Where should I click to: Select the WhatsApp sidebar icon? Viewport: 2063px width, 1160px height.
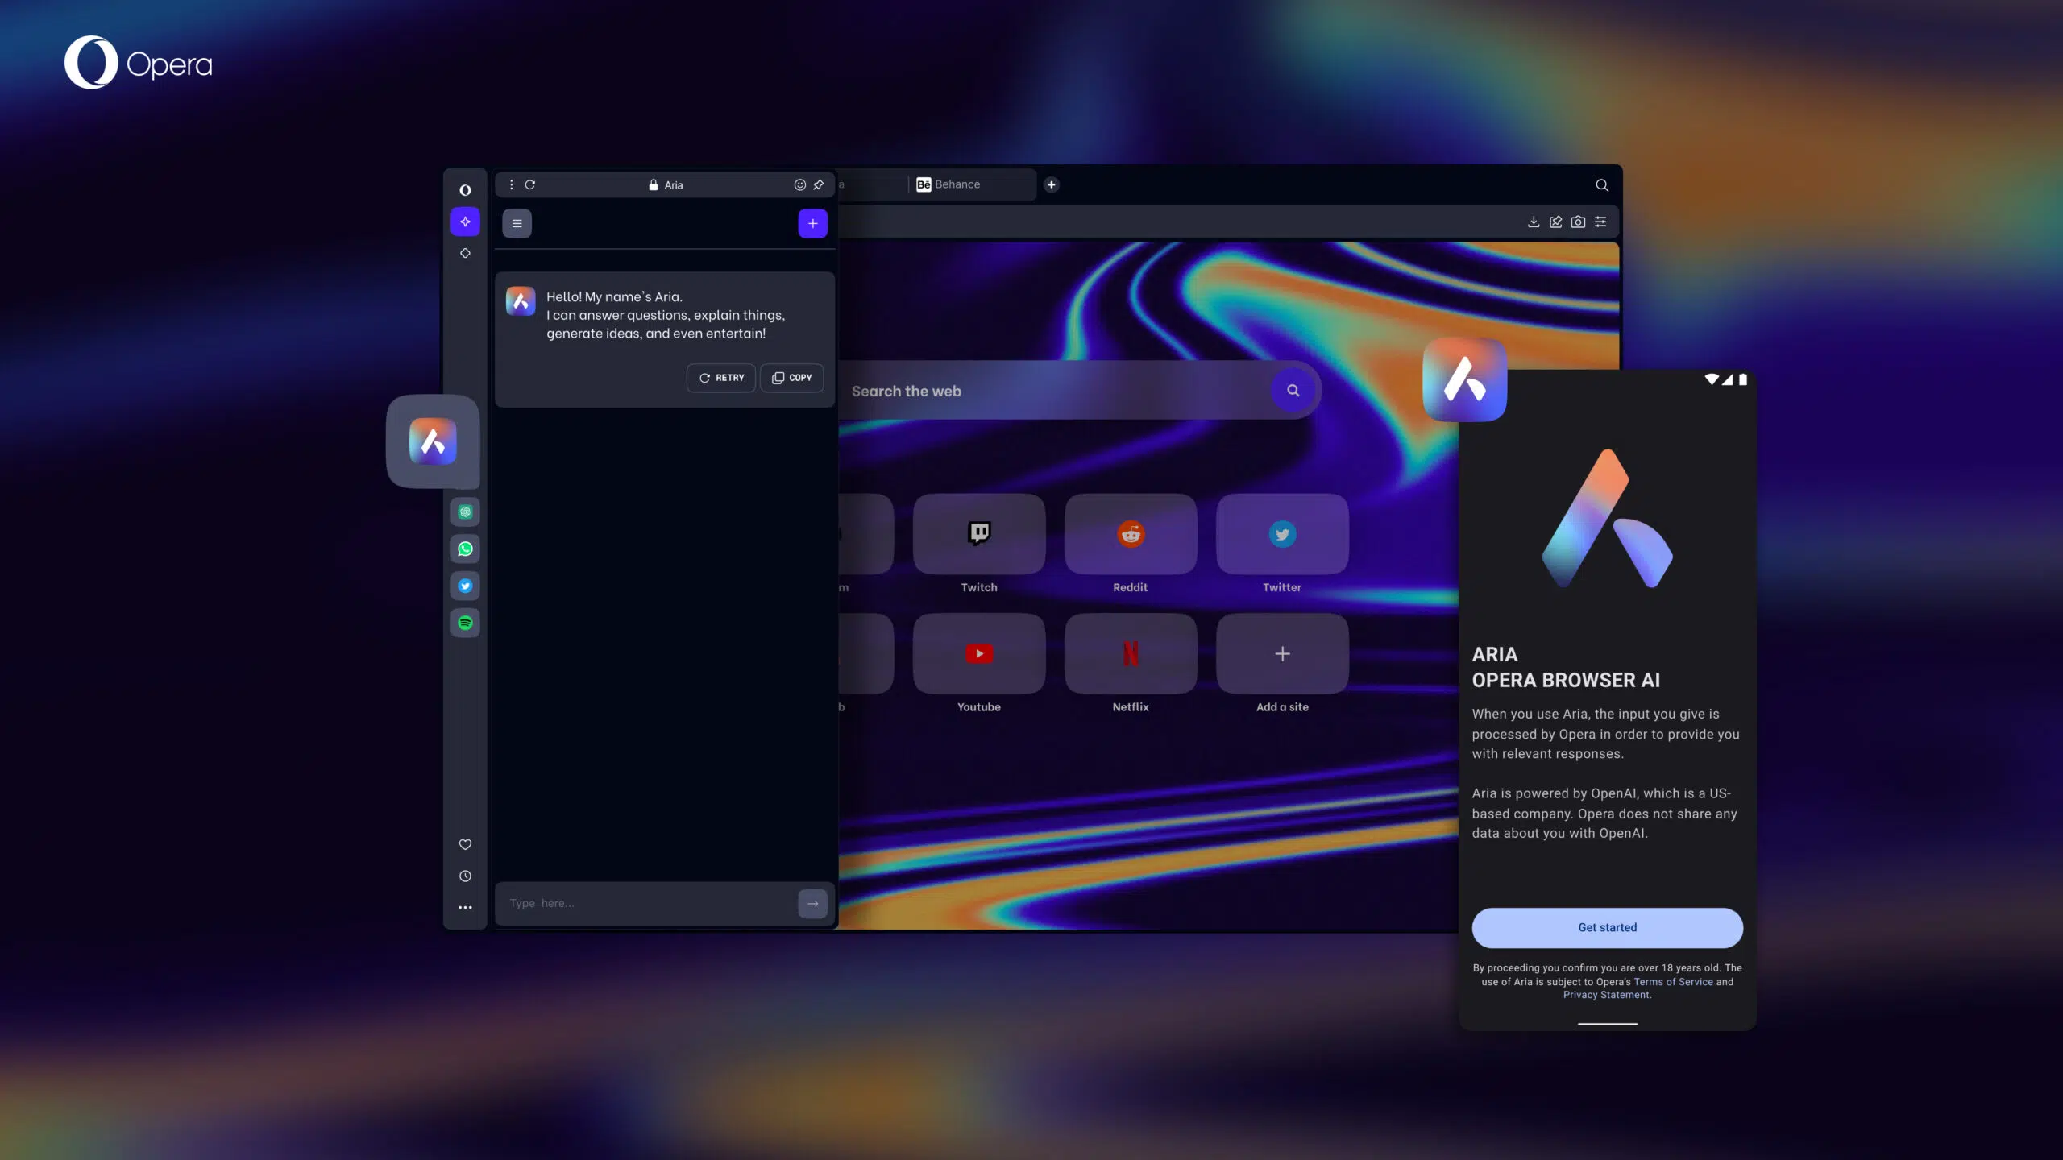pos(465,548)
